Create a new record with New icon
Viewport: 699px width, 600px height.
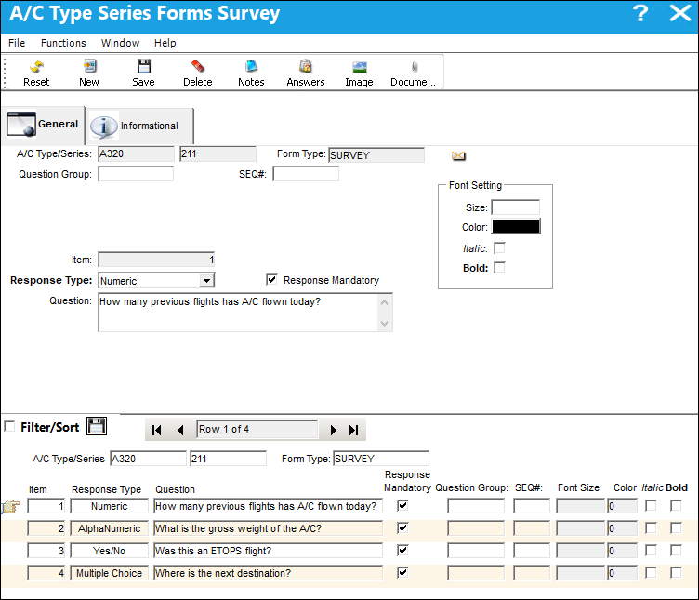[89, 73]
